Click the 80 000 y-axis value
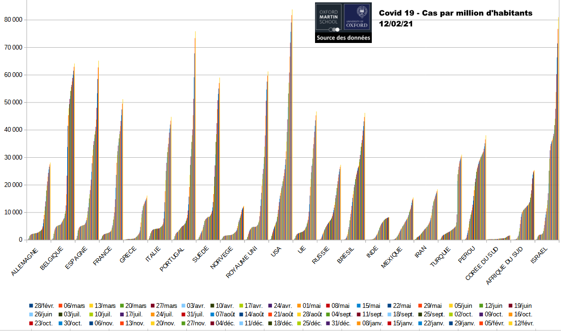Screen dimensions: 561x331 [13, 20]
